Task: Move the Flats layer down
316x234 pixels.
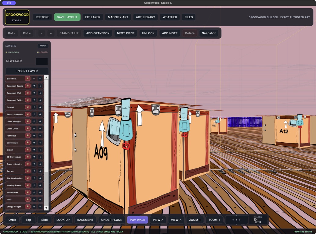Action: point(40,200)
